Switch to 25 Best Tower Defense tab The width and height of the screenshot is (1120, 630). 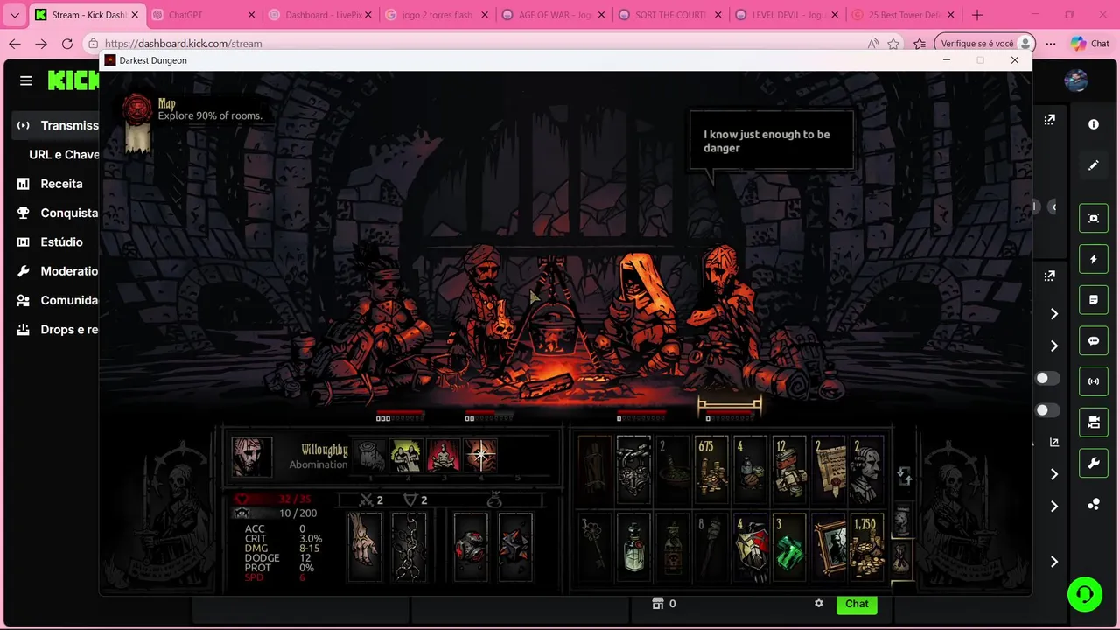903,15
